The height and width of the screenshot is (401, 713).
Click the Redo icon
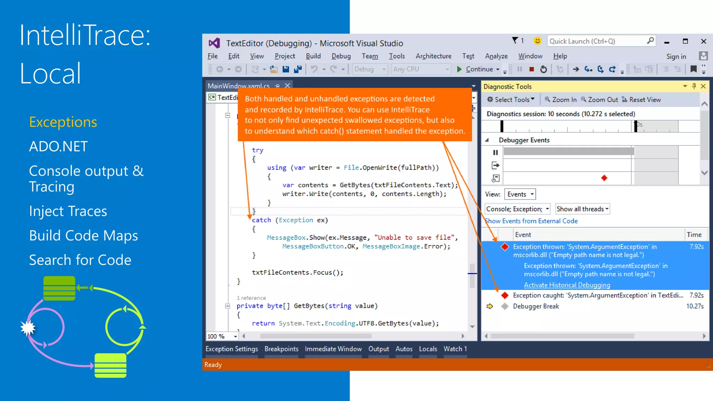[x=334, y=69]
